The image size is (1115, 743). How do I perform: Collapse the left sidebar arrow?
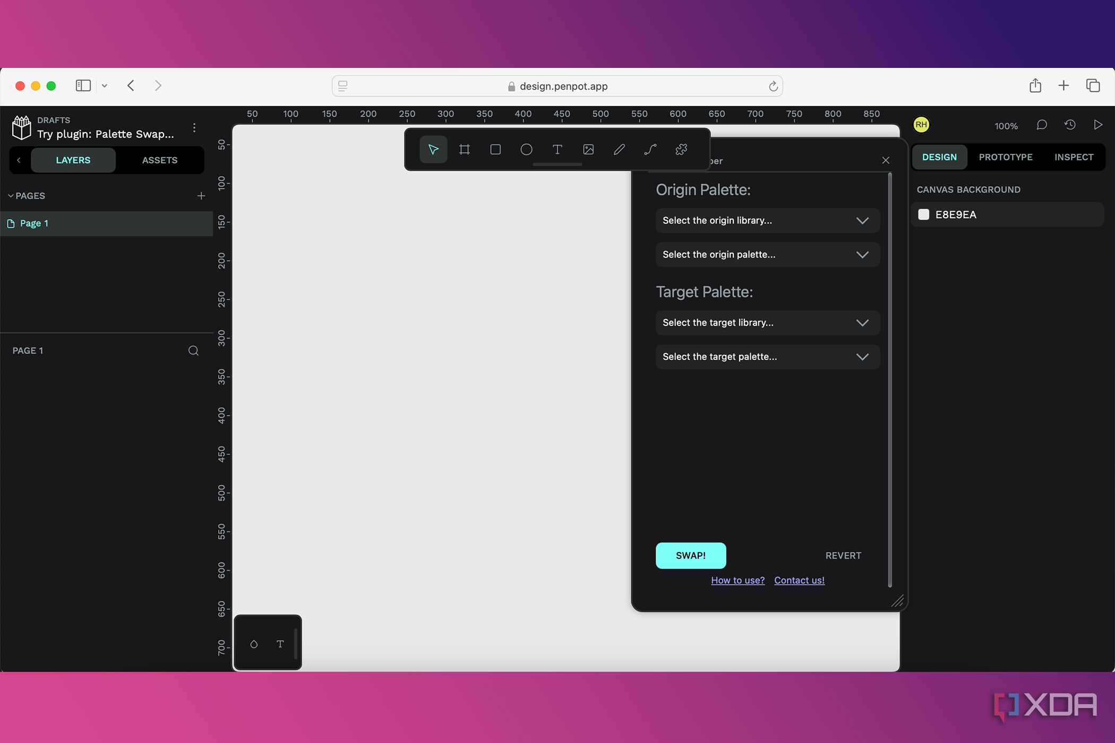[x=19, y=160]
